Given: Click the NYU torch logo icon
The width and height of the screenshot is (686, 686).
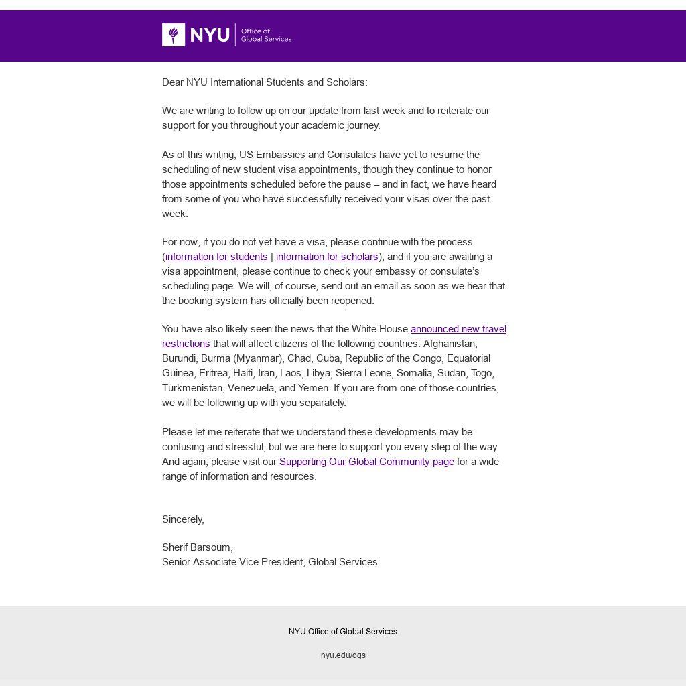Looking at the screenshot, I should tap(174, 35).
